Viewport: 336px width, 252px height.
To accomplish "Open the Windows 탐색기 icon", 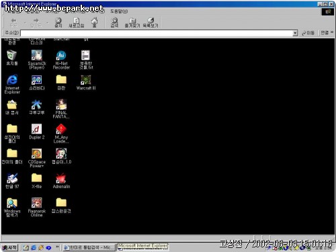I will coord(12,208).
